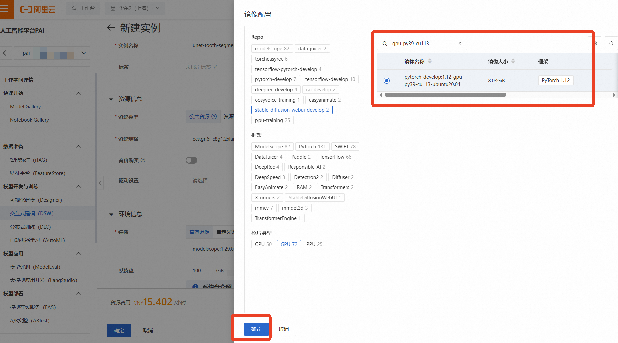The height and width of the screenshot is (343, 618).
Task: Collapse the left sidebar with the handle
Action: [x=100, y=183]
